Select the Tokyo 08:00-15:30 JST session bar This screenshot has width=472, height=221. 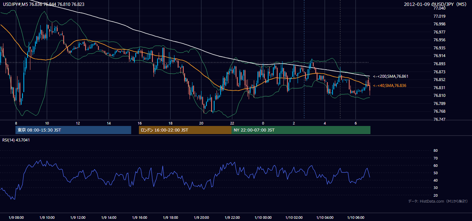[73, 130]
